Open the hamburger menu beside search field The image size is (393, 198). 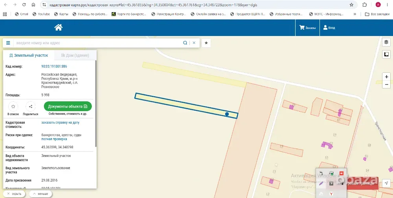(x=8, y=43)
